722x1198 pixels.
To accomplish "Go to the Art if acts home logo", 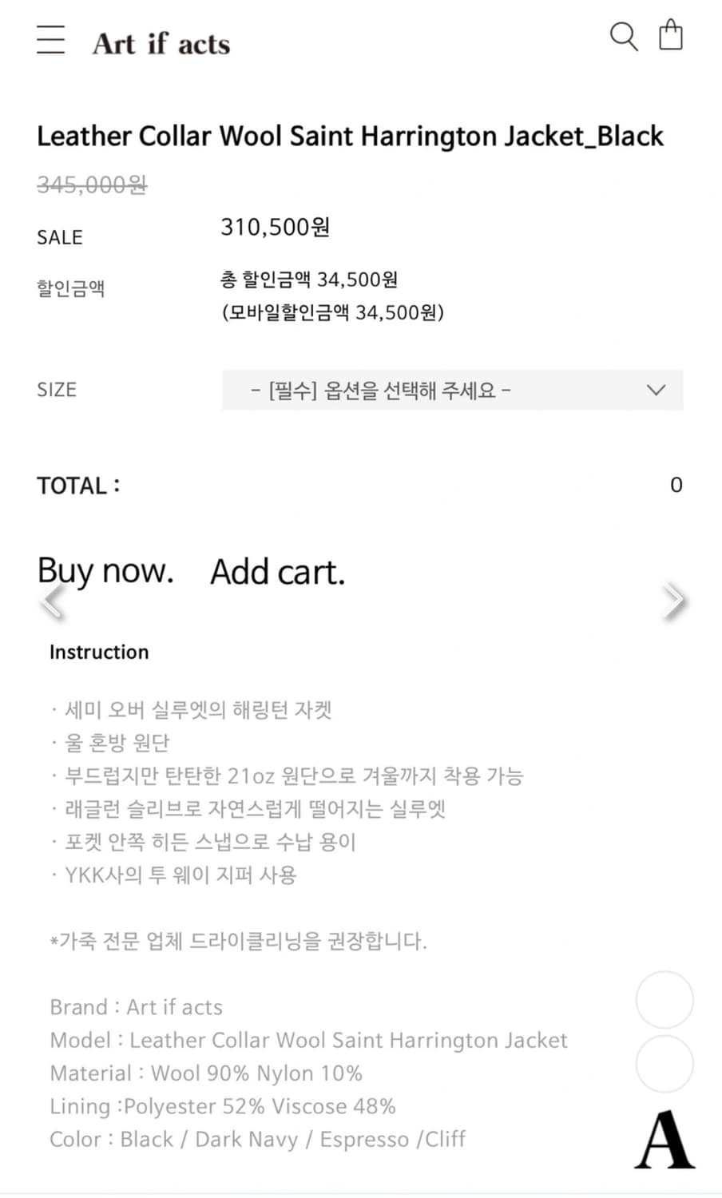I will pyautogui.click(x=161, y=43).
